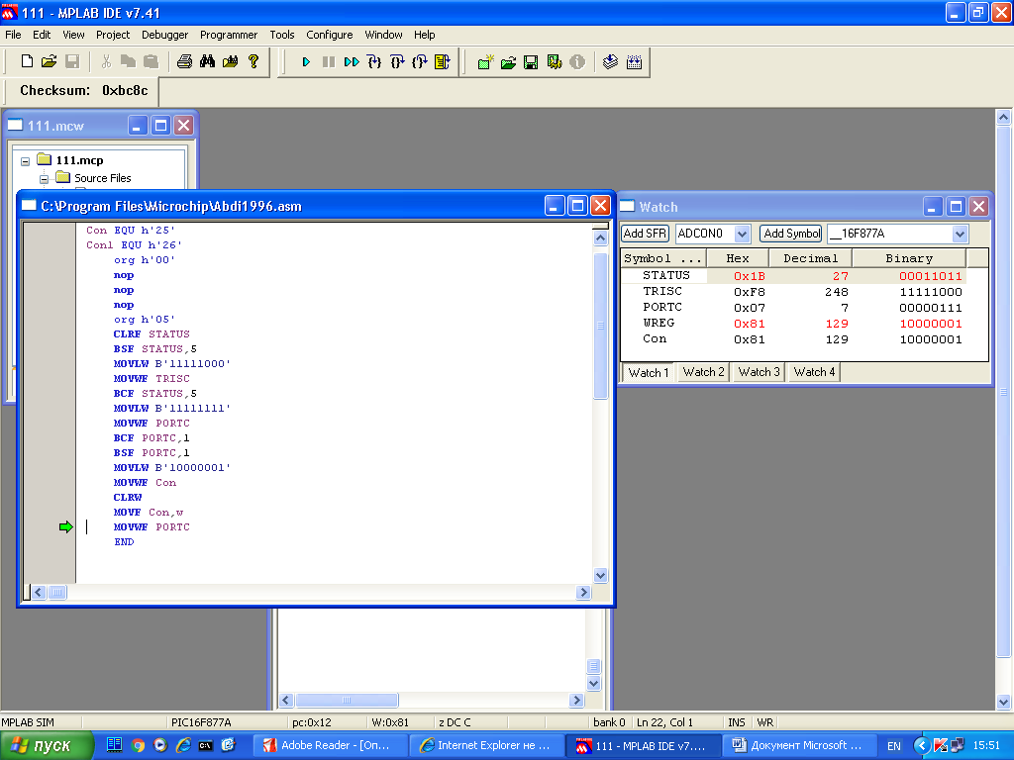Click the Add Symbol button
The width and height of the screenshot is (1014, 760).
pyautogui.click(x=791, y=234)
